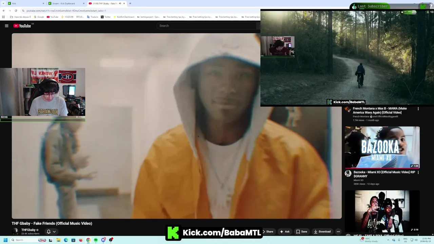Reload the page with the refresh icon
Screen dimensions: 434x244
tap(16, 11)
